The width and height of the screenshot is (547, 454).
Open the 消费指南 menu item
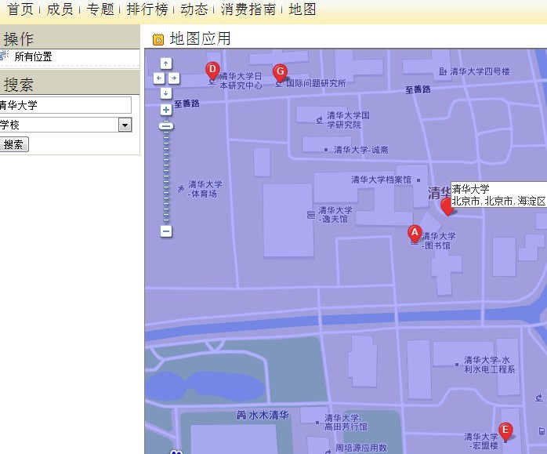click(248, 9)
